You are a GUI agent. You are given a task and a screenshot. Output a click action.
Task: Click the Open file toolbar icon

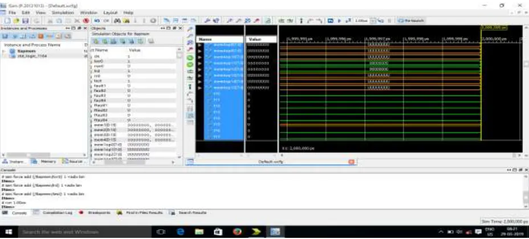pos(16,20)
